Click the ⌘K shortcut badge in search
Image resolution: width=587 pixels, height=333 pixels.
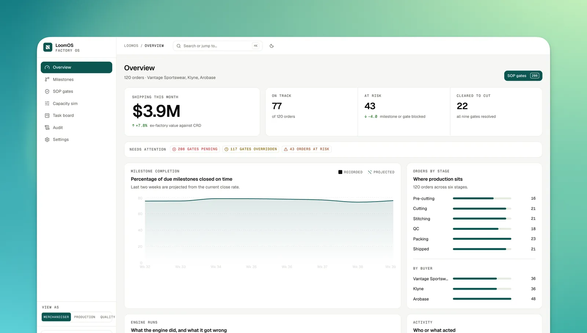[256, 46]
